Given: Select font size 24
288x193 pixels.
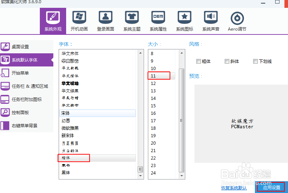Looking at the screenshot, I should tap(162, 173).
